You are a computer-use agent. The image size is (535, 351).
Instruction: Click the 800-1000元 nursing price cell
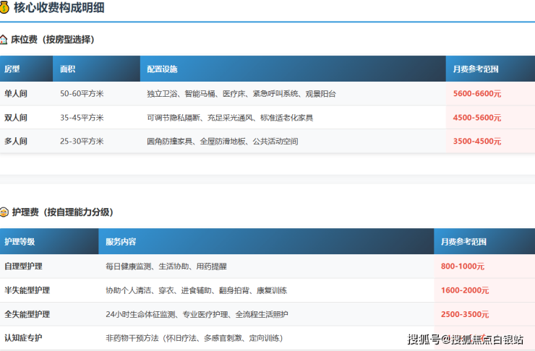pyautogui.click(x=462, y=266)
